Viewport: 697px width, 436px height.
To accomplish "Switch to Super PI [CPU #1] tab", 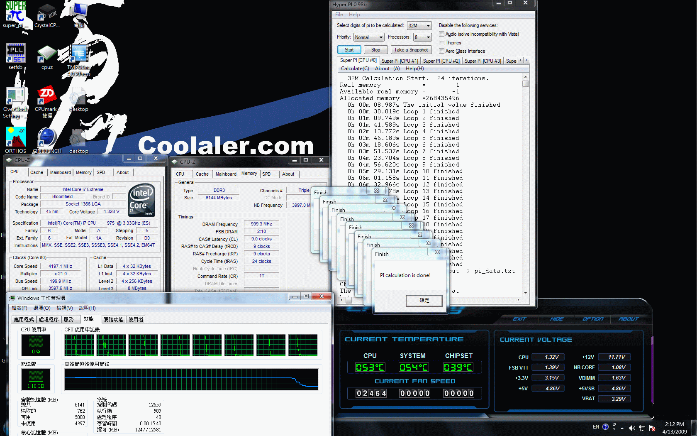I will [x=400, y=61].
